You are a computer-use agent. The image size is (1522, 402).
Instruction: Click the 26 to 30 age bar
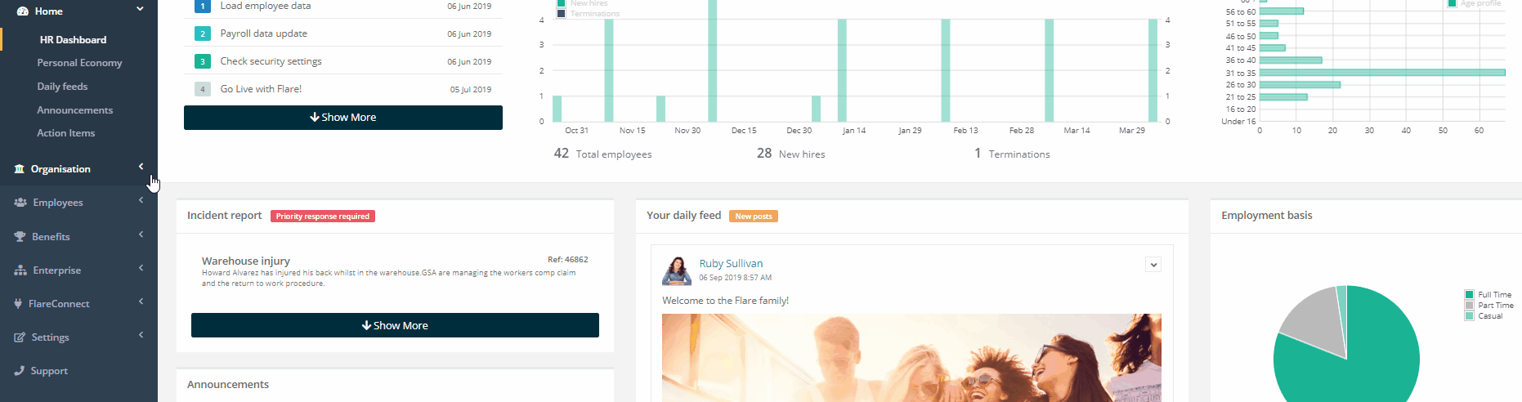tap(1300, 85)
